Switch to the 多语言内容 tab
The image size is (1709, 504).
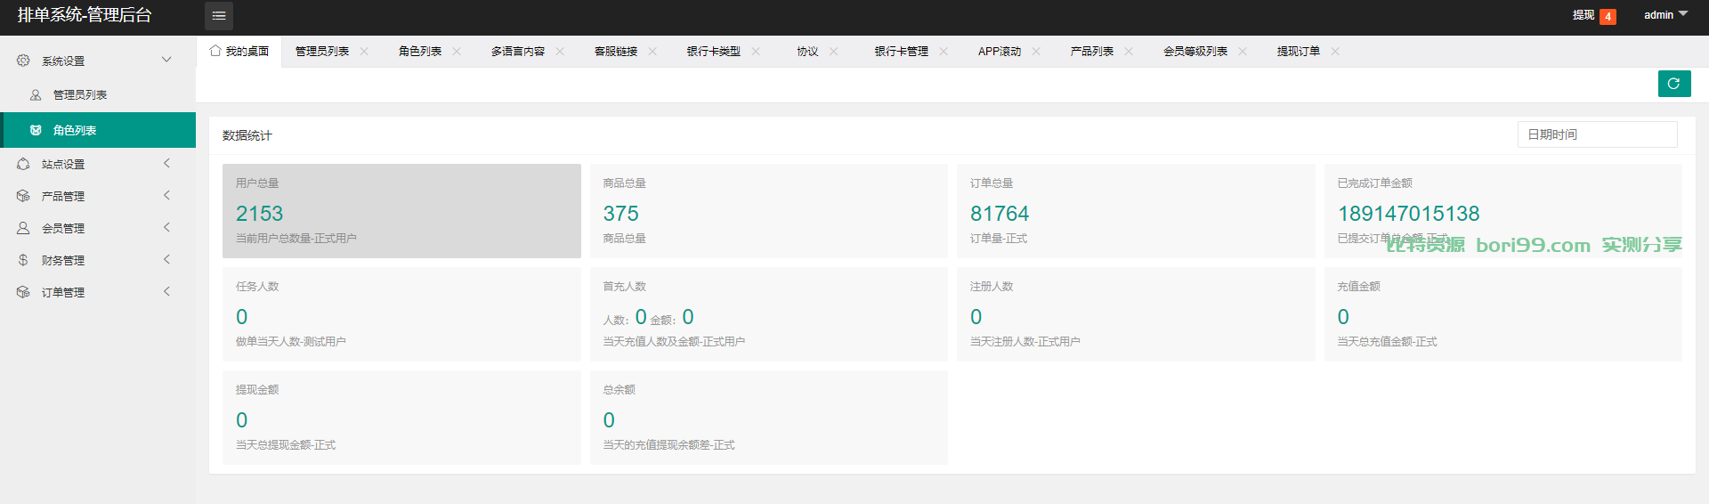[518, 52]
